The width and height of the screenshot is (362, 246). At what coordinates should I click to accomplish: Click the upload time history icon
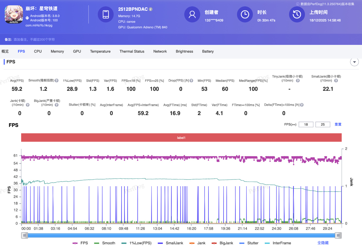[x=297, y=15]
